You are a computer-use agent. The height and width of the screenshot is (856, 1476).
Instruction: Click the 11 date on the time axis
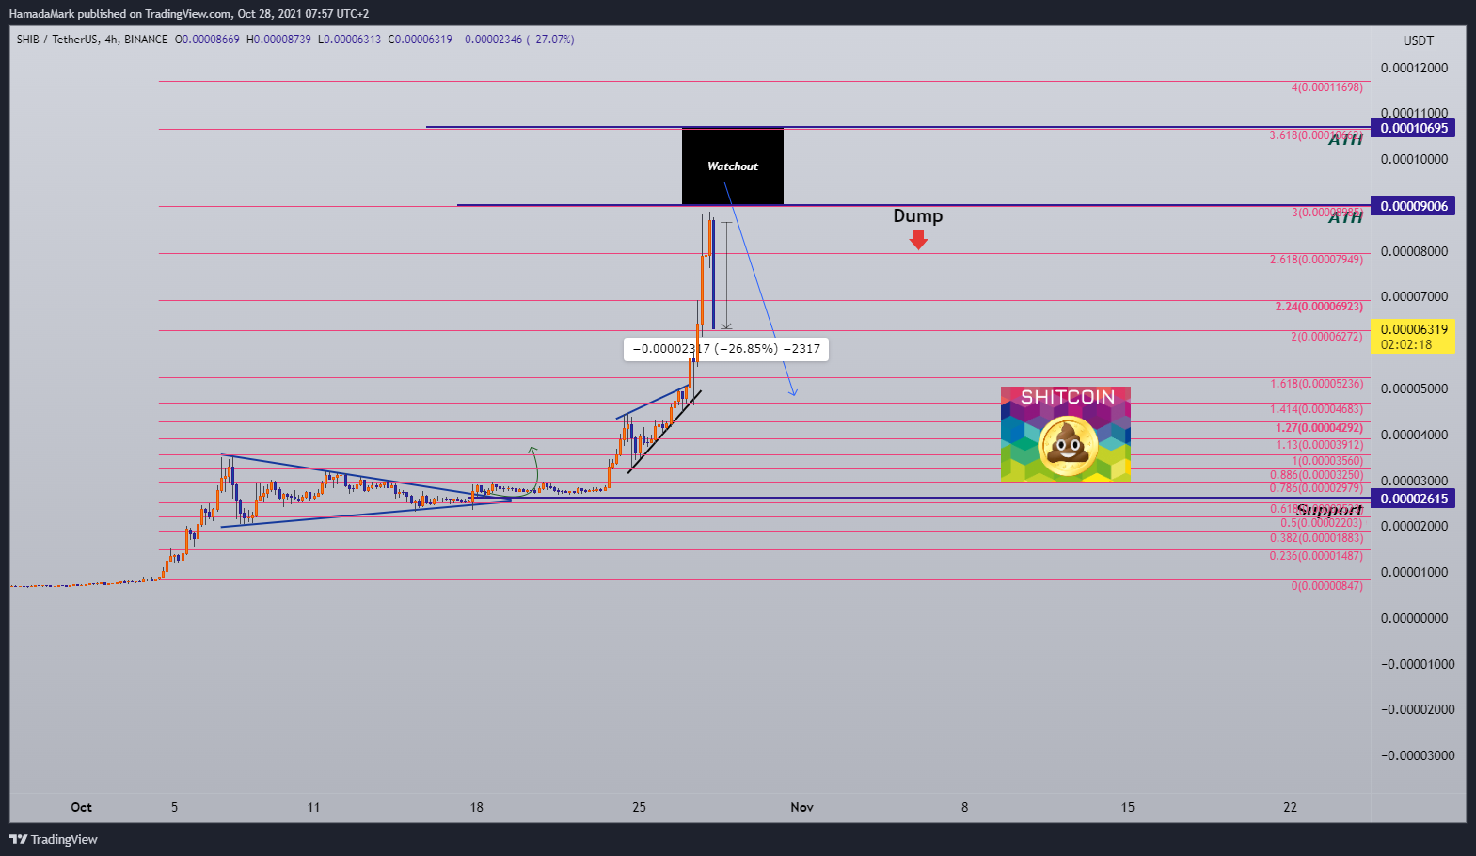click(x=313, y=807)
